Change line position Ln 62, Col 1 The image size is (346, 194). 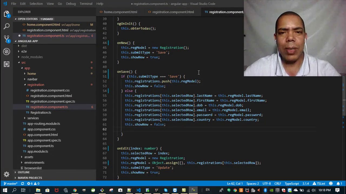point(235,183)
